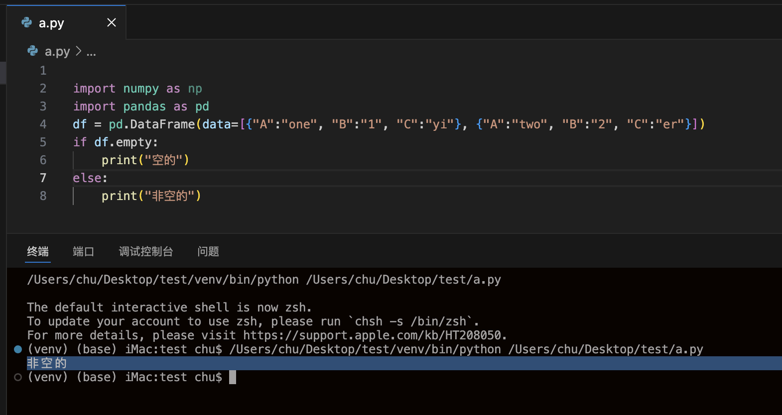Viewport: 782px width, 415px height.
Task: Click the blue command status dot in terminal
Action: click(18, 349)
